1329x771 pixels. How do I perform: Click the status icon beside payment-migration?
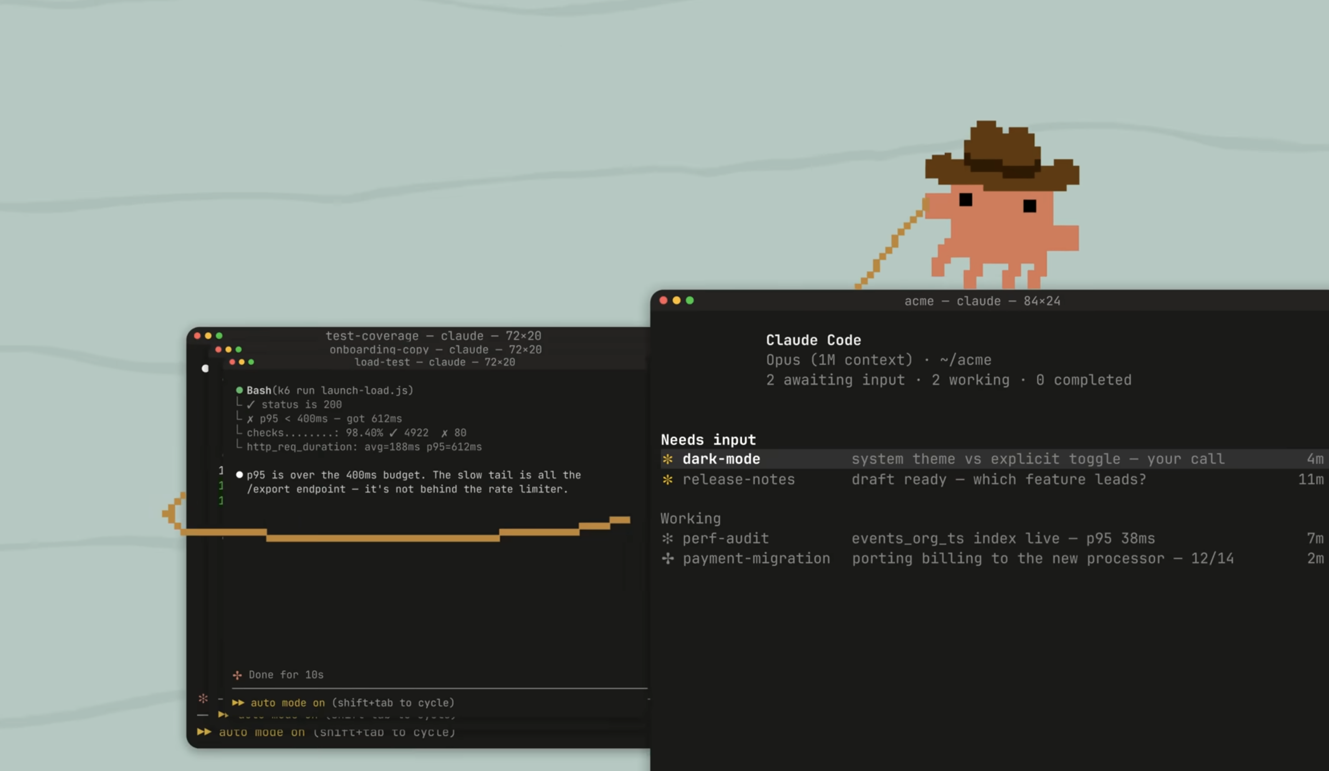[x=668, y=559]
